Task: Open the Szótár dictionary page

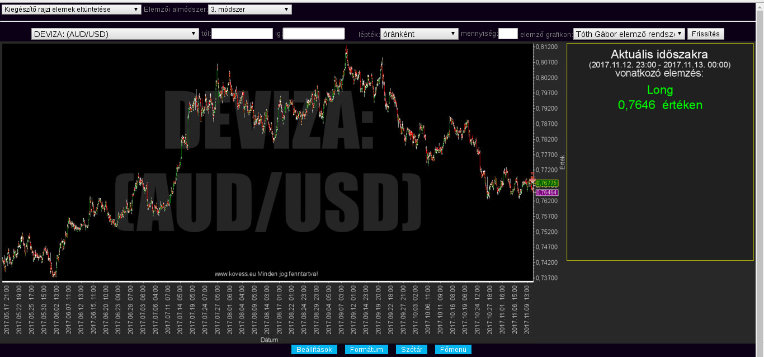Action: click(412, 350)
